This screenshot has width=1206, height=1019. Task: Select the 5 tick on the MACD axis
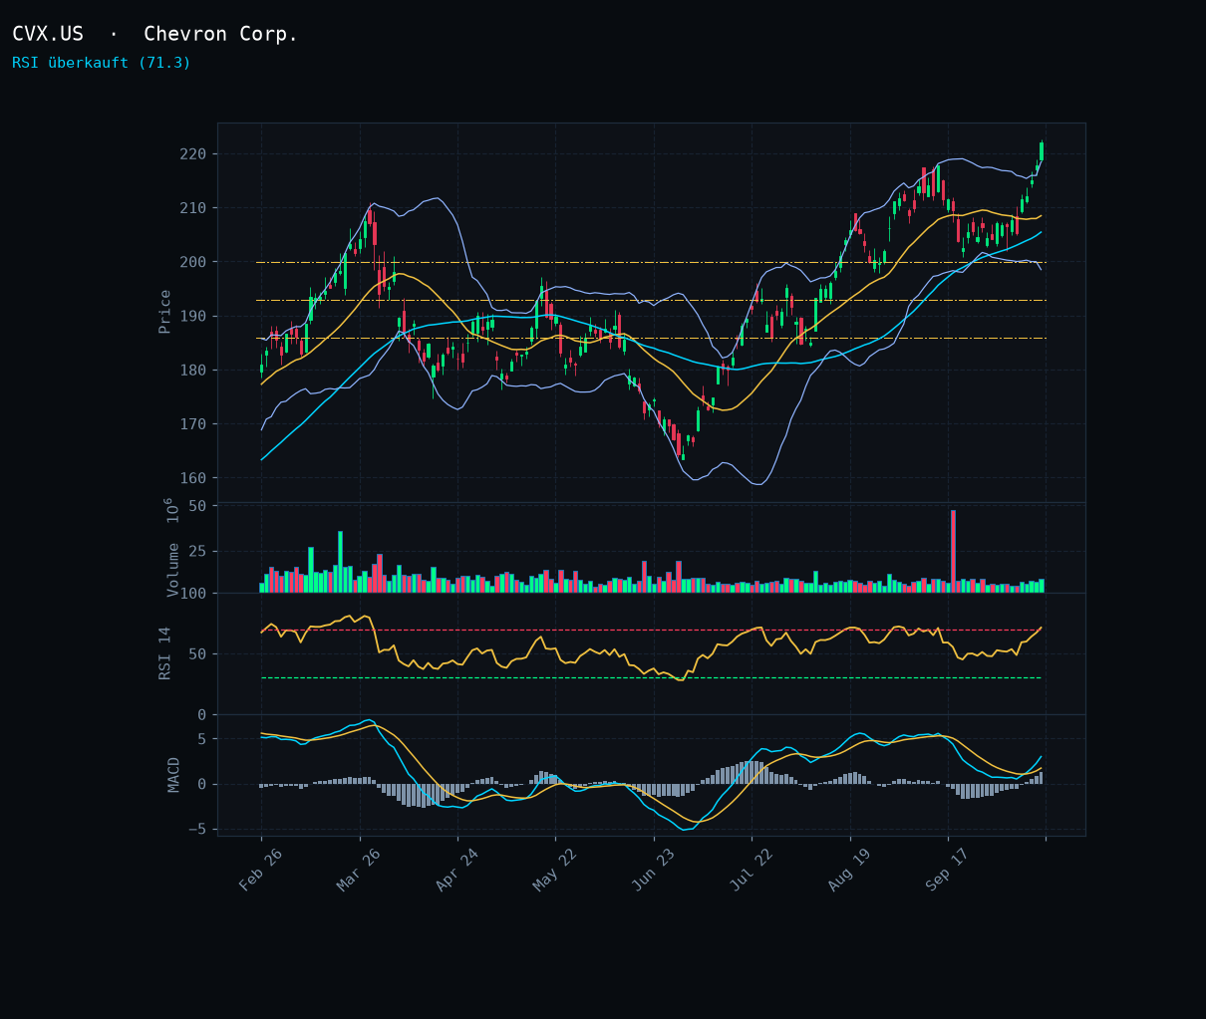tap(201, 739)
